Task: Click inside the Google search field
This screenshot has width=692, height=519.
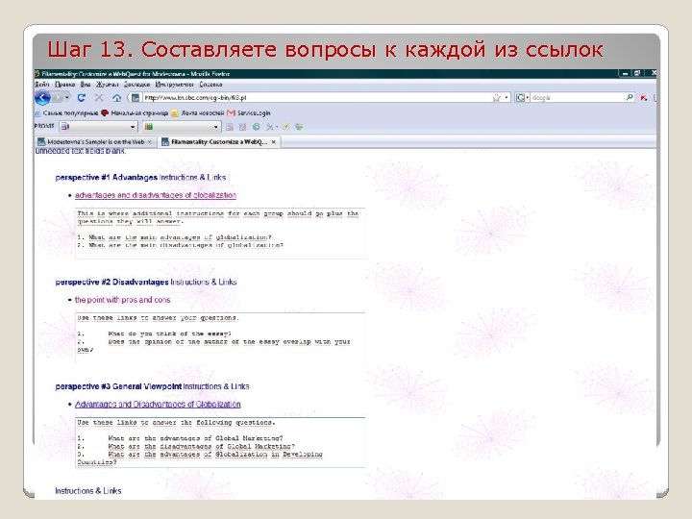Action: pos(578,97)
